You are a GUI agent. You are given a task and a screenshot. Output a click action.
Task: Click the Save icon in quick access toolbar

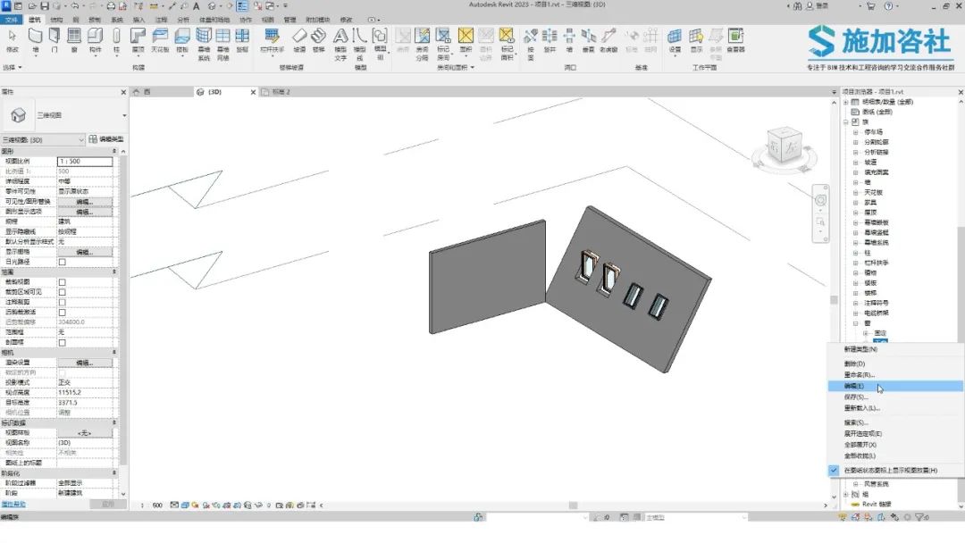click(x=45, y=5)
